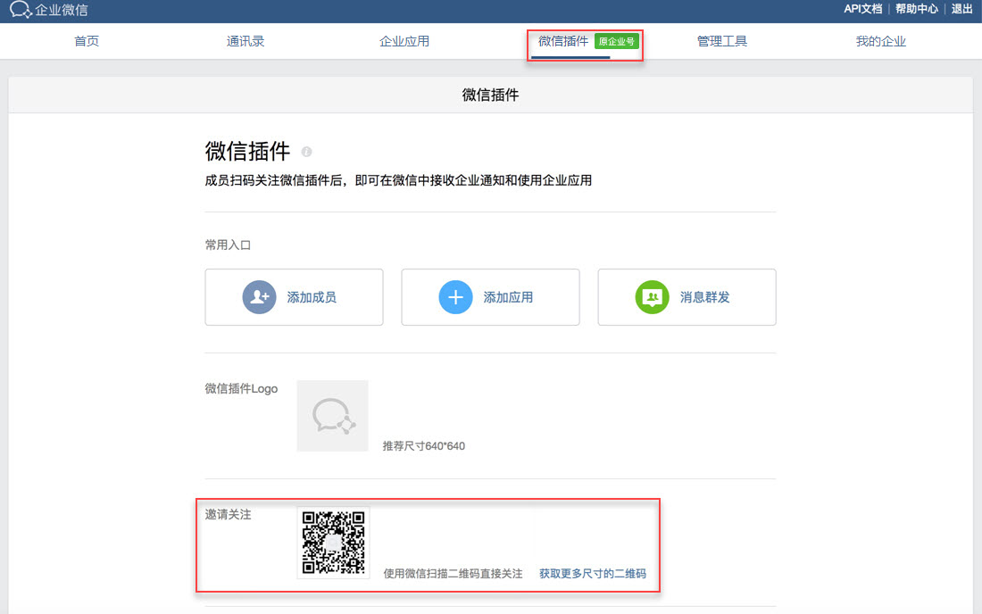Click the 企业微信 logo icon
This screenshot has height=614, width=982.
(x=20, y=10)
